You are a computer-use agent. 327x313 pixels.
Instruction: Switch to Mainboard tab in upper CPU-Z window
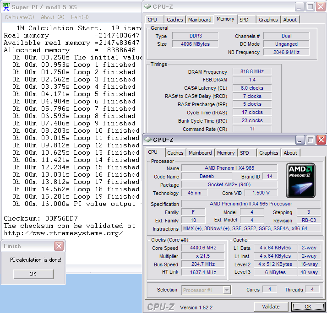[x=200, y=20]
